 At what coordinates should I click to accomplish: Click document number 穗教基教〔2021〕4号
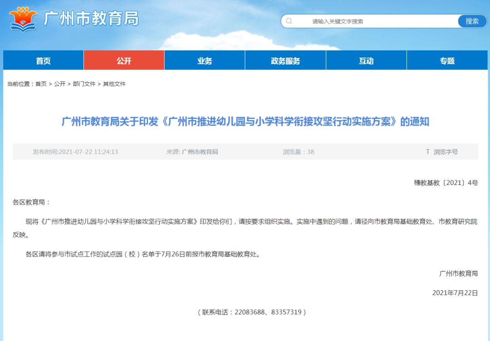pyautogui.click(x=446, y=183)
